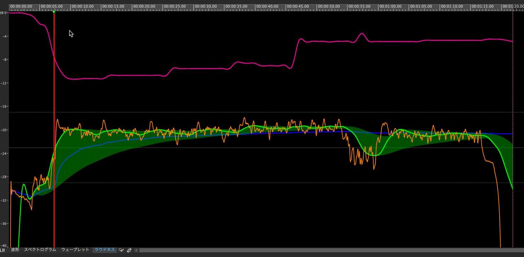Click the 00:00:30.00 mark on the time ruler
The image size is (524, 257).
point(205,6)
